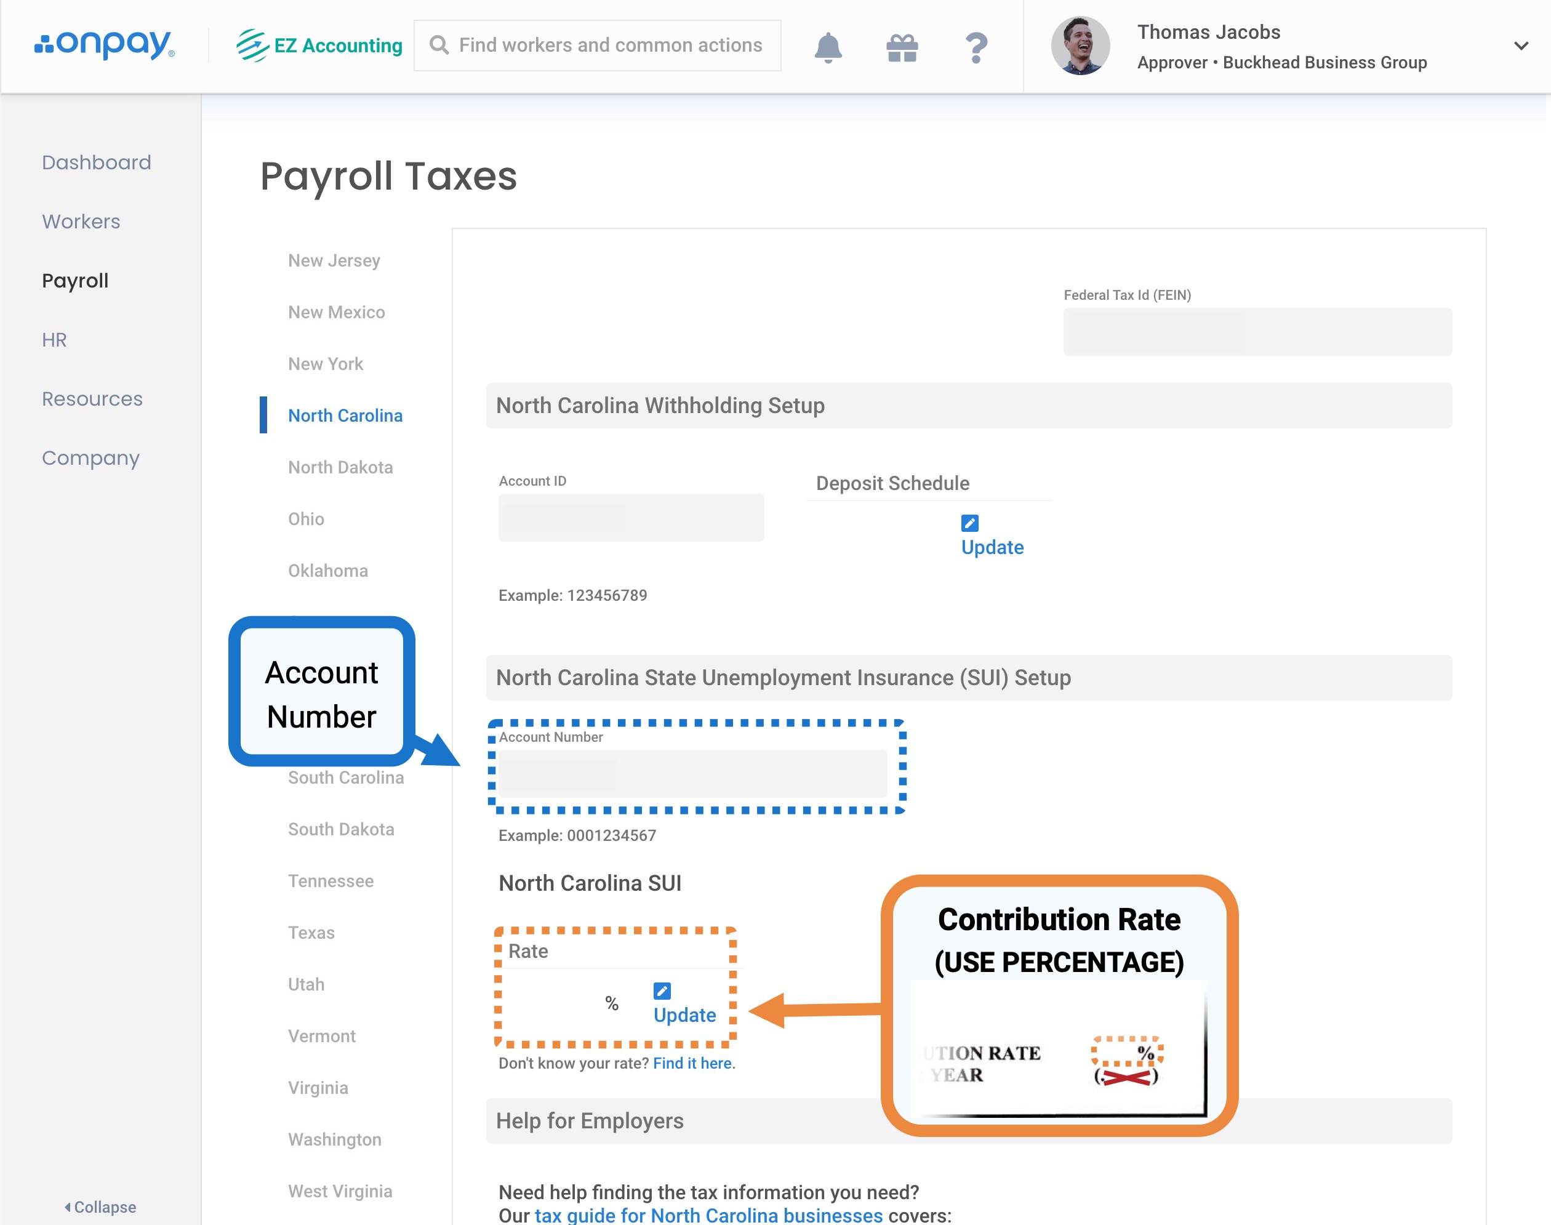Screen dimensions: 1551x1225
Task: Focus the Find workers search box
Action: pos(609,45)
